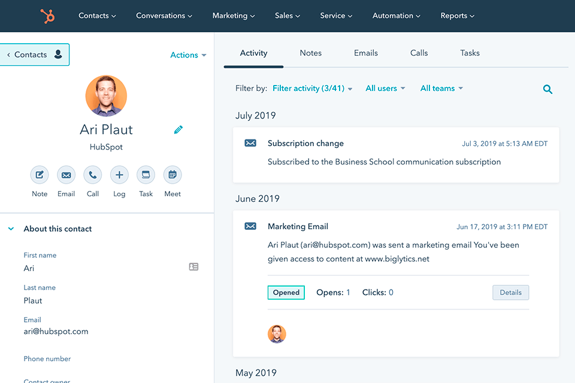Click the Meet calendar icon
This screenshot has height=383, width=575.
[x=172, y=175]
